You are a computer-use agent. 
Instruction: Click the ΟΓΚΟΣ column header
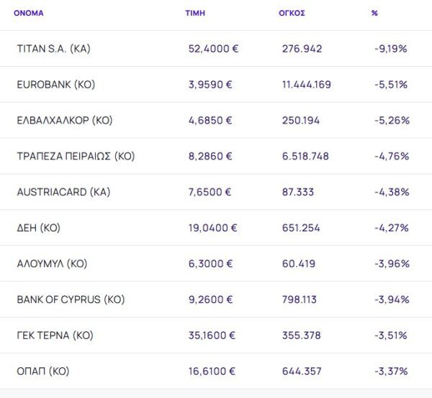point(292,13)
